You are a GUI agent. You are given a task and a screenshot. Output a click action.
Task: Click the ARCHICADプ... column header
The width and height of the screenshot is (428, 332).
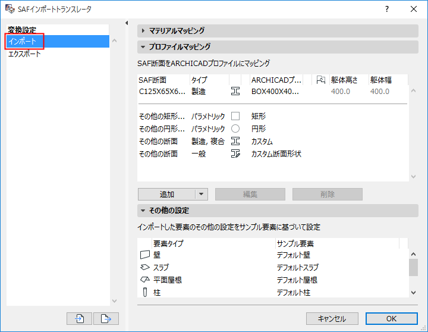point(276,80)
